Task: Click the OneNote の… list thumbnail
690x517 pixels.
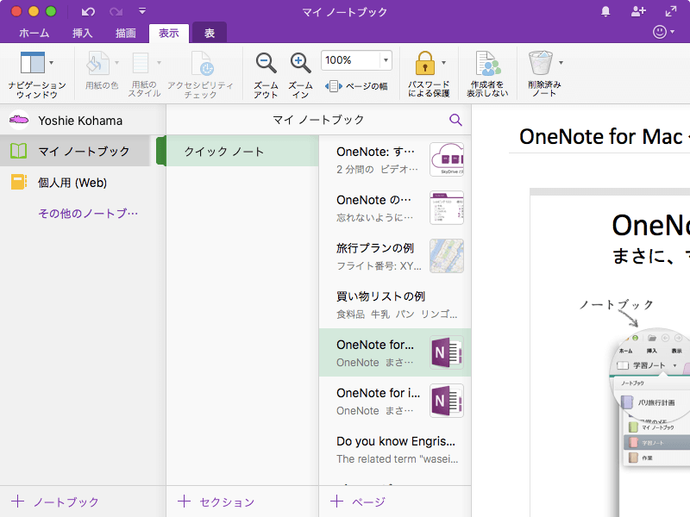Action: pyautogui.click(x=447, y=208)
